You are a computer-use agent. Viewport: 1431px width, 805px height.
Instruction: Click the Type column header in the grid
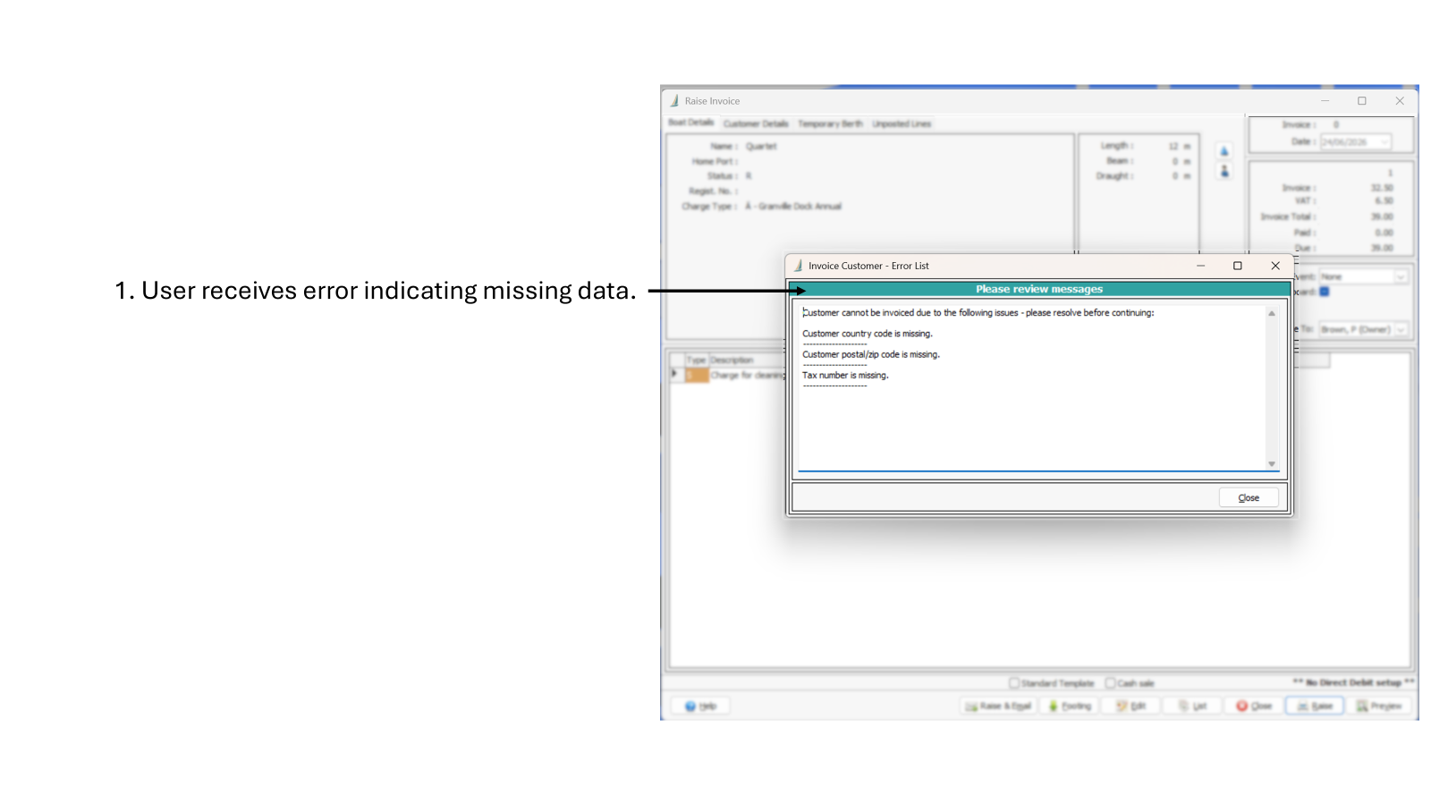coord(697,360)
